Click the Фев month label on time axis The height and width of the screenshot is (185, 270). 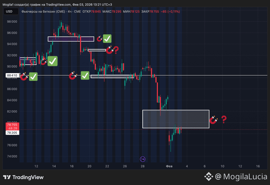click(169, 166)
